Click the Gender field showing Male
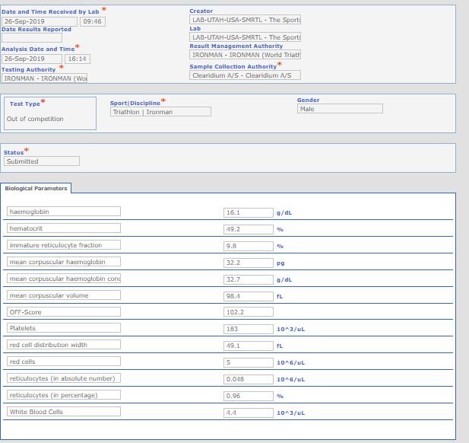469x443 pixels. [x=340, y=109]
